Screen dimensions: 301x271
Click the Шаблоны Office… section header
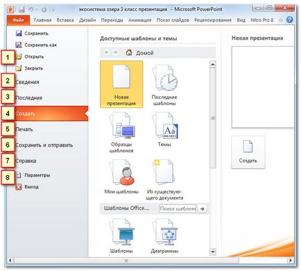click(x=126, y=208)
